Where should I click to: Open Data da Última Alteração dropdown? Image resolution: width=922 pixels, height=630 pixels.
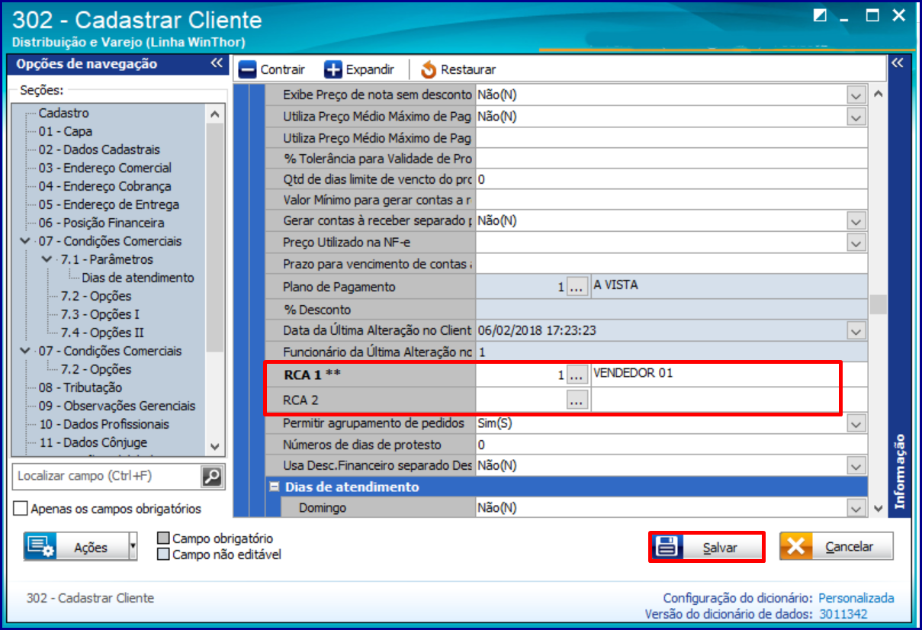click(x=857, y=331)
